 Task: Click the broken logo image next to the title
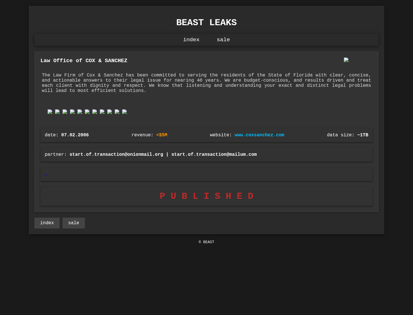[x=346, y=60]
